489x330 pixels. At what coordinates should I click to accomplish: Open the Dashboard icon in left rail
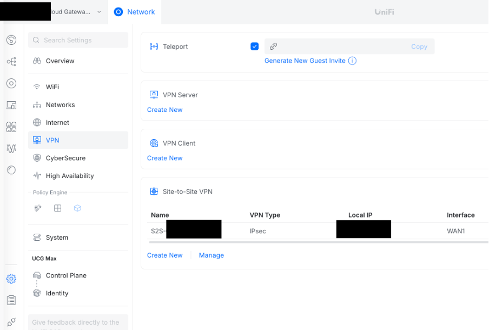click(11, 40)
